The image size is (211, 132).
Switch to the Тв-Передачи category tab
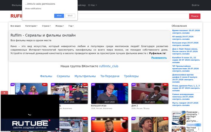pos(110,76)
